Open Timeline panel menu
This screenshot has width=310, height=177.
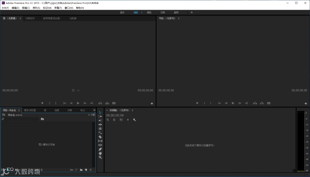click(x=132, y=110)
